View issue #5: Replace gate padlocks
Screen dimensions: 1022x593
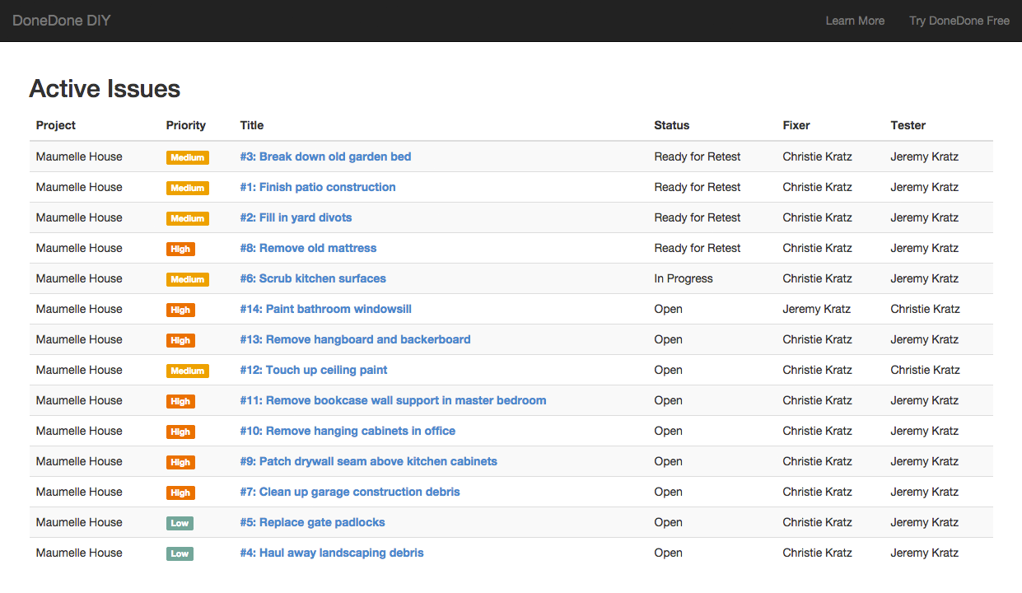pyautogui.click(x=312, y=522)
